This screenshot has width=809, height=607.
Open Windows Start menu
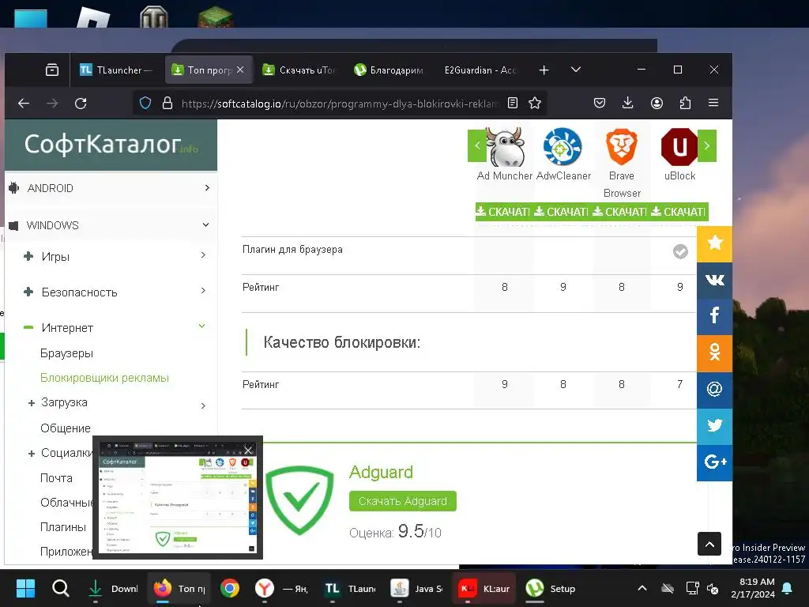click(25, 588)
